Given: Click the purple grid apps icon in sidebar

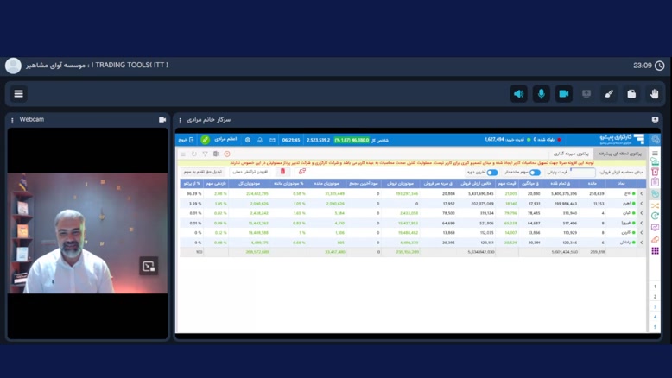Looking at the screenshot, I should 656,251.
